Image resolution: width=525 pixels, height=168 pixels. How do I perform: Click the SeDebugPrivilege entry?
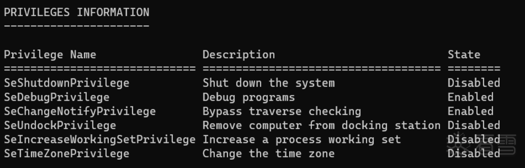coord(57,97)
